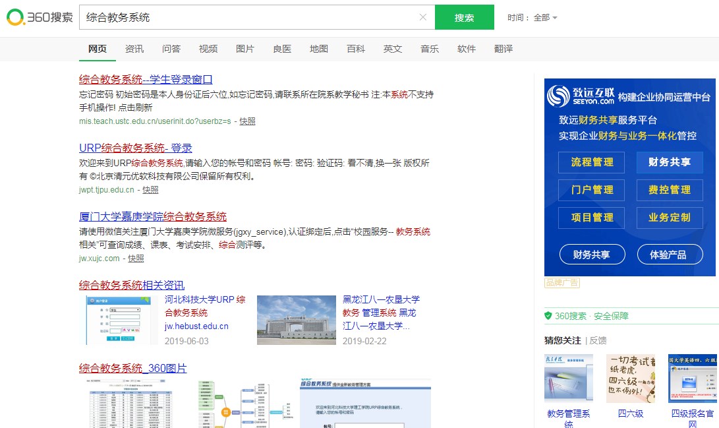Select the 翻译 tab
The height and width of the screenshot is (428, 719).
[503, 49]
